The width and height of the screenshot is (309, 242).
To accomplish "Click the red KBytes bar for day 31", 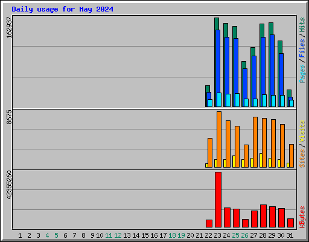I will pyautogui.click(x=290, y=223).
